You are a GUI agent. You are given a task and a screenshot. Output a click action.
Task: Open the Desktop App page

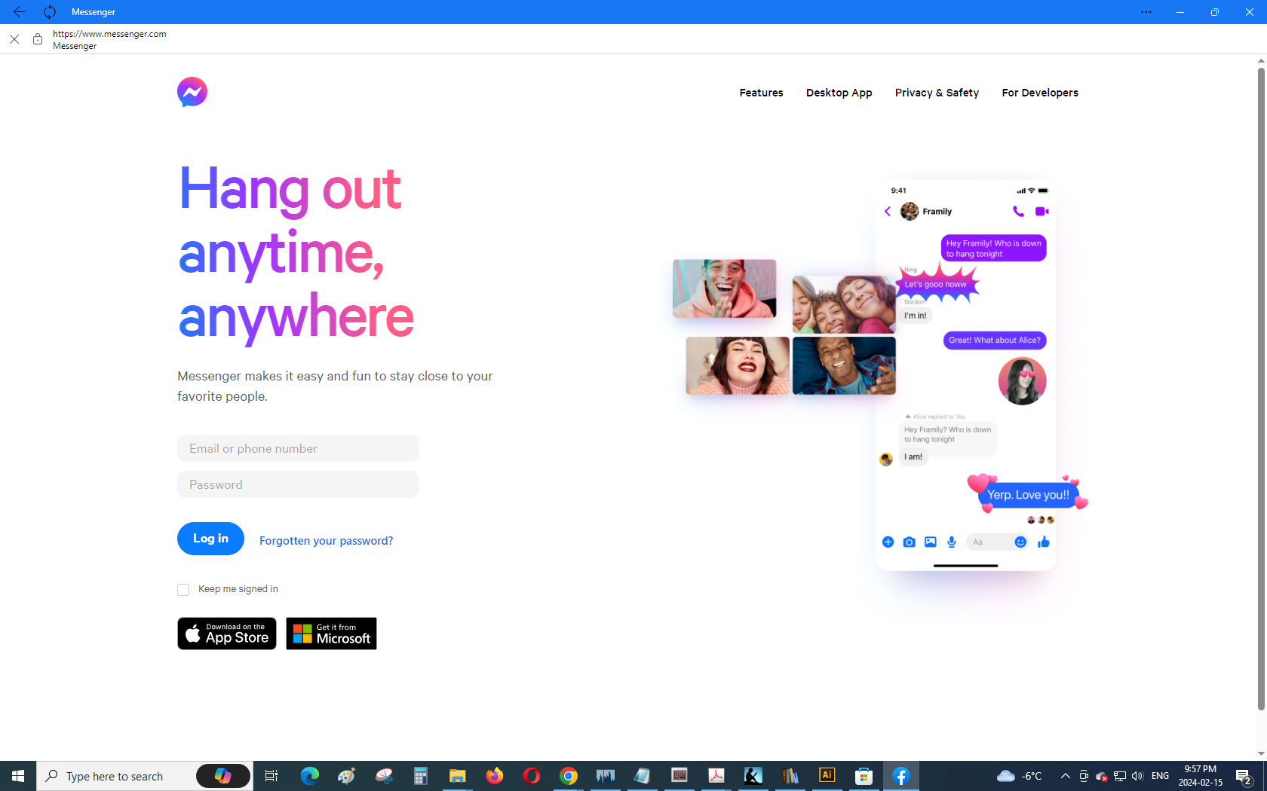pos(839,93)
